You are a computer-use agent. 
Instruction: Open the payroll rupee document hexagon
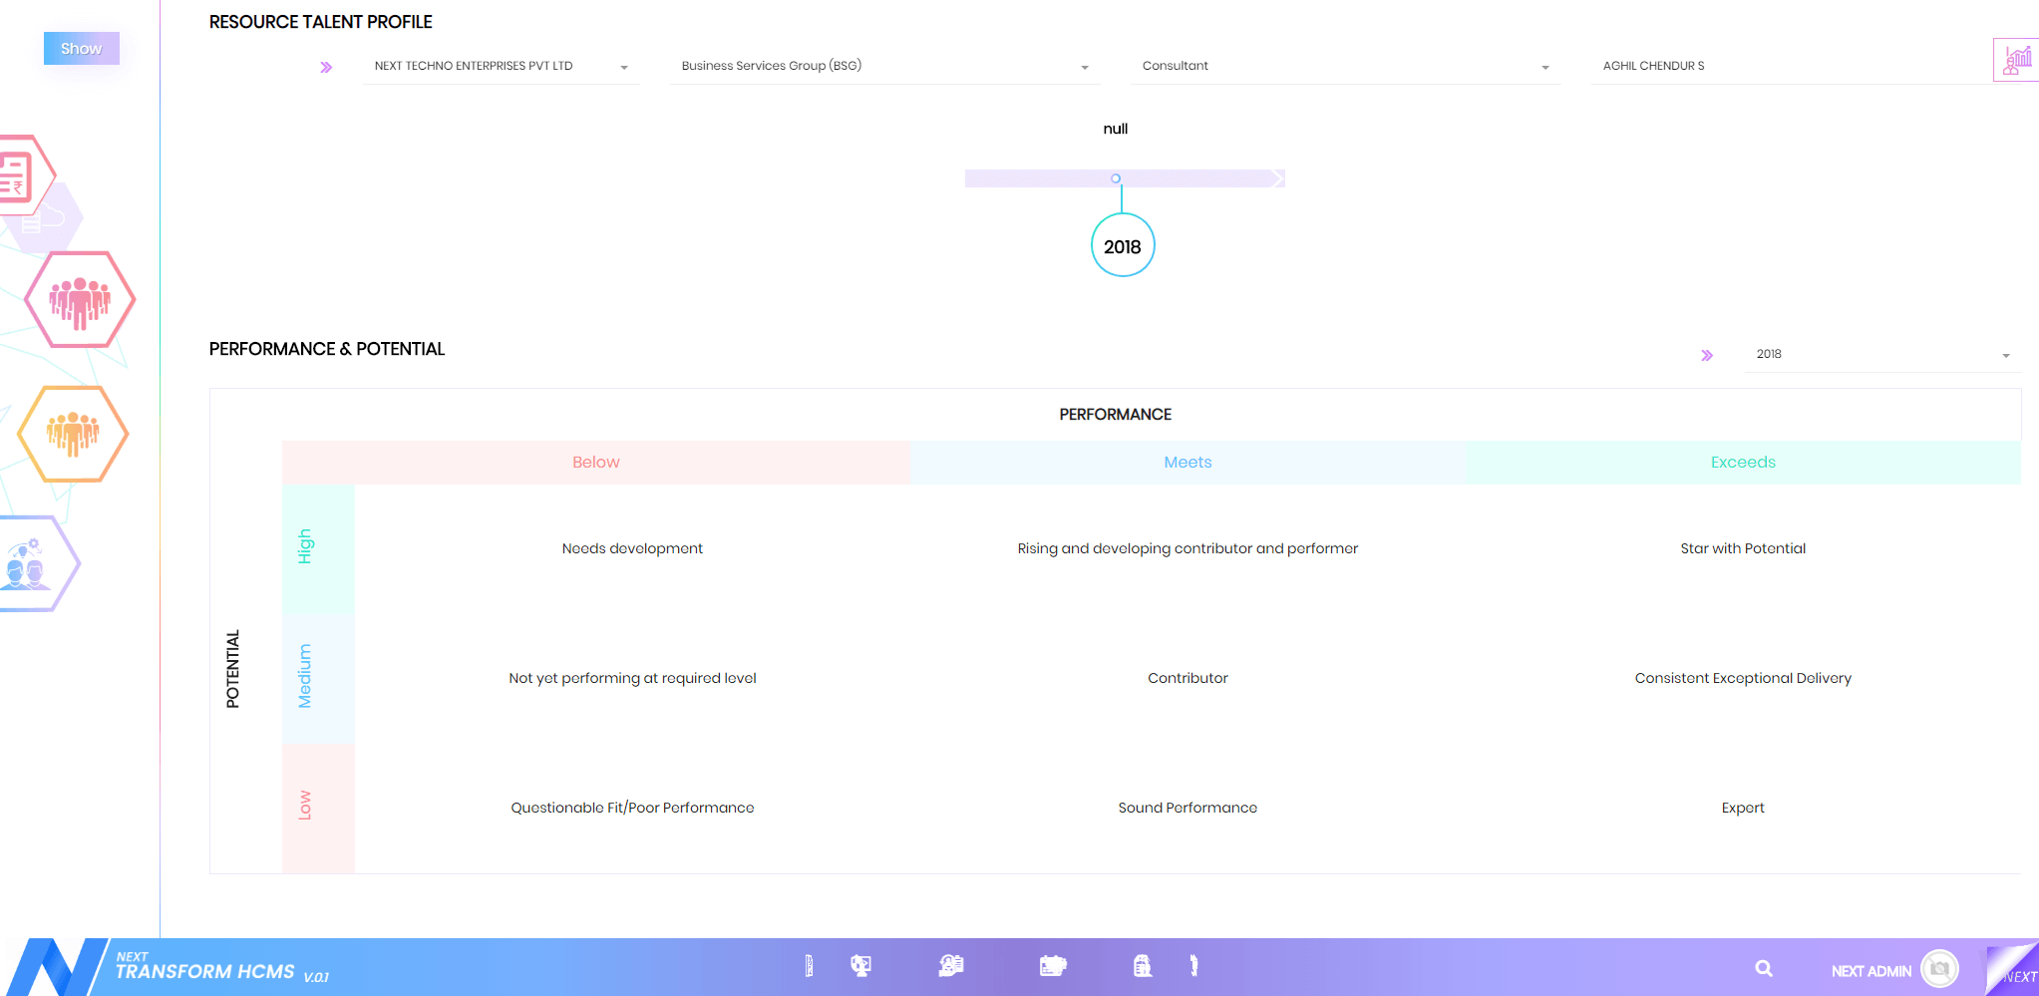18,176
